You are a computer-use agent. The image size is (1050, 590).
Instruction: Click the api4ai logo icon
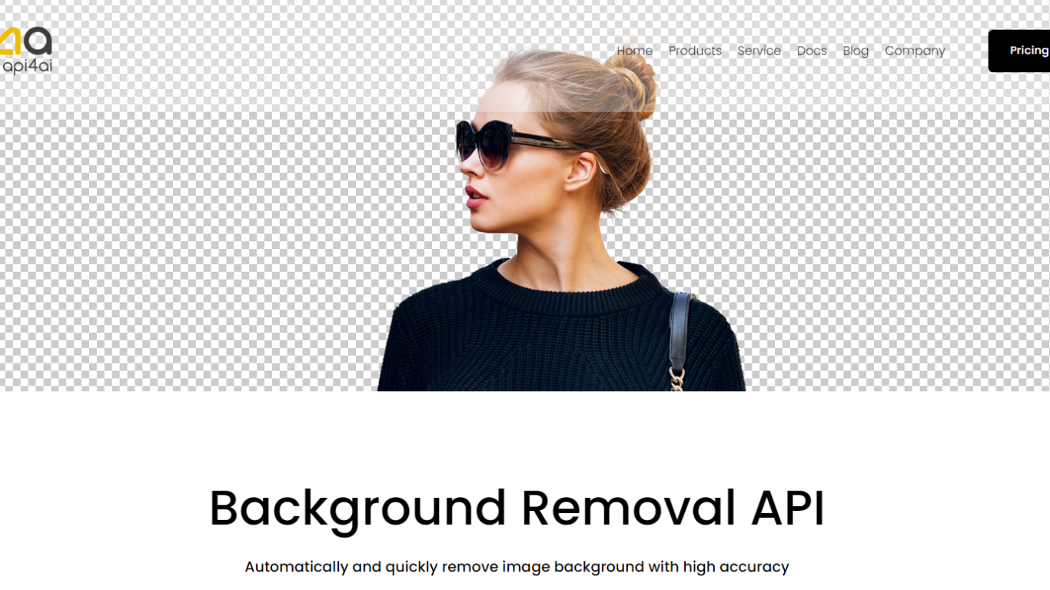23,40
